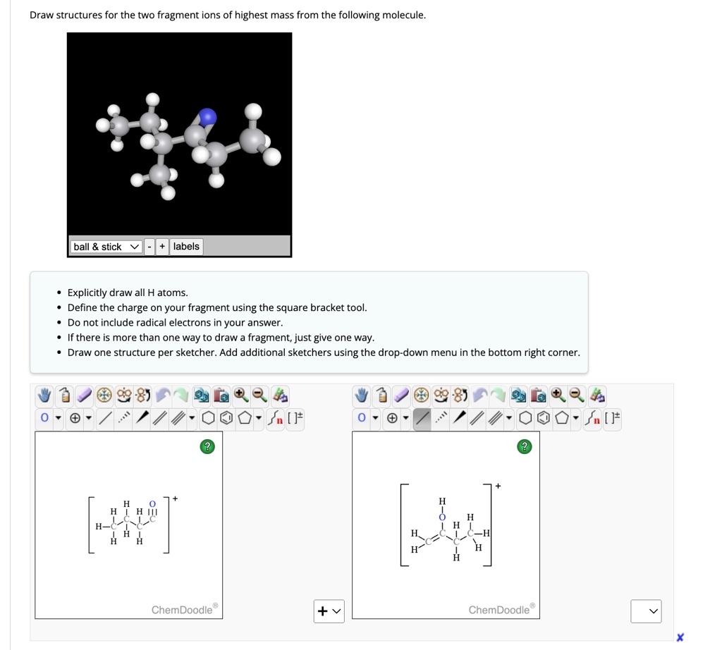Click the zoom in magnifier in right sketcher
722x650 pixels.
point(558,395)
